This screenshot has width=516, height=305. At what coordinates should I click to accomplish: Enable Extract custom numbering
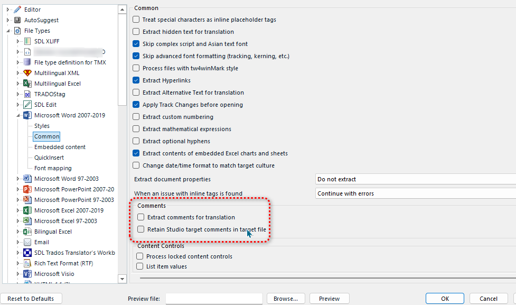(x=136, y=117)
